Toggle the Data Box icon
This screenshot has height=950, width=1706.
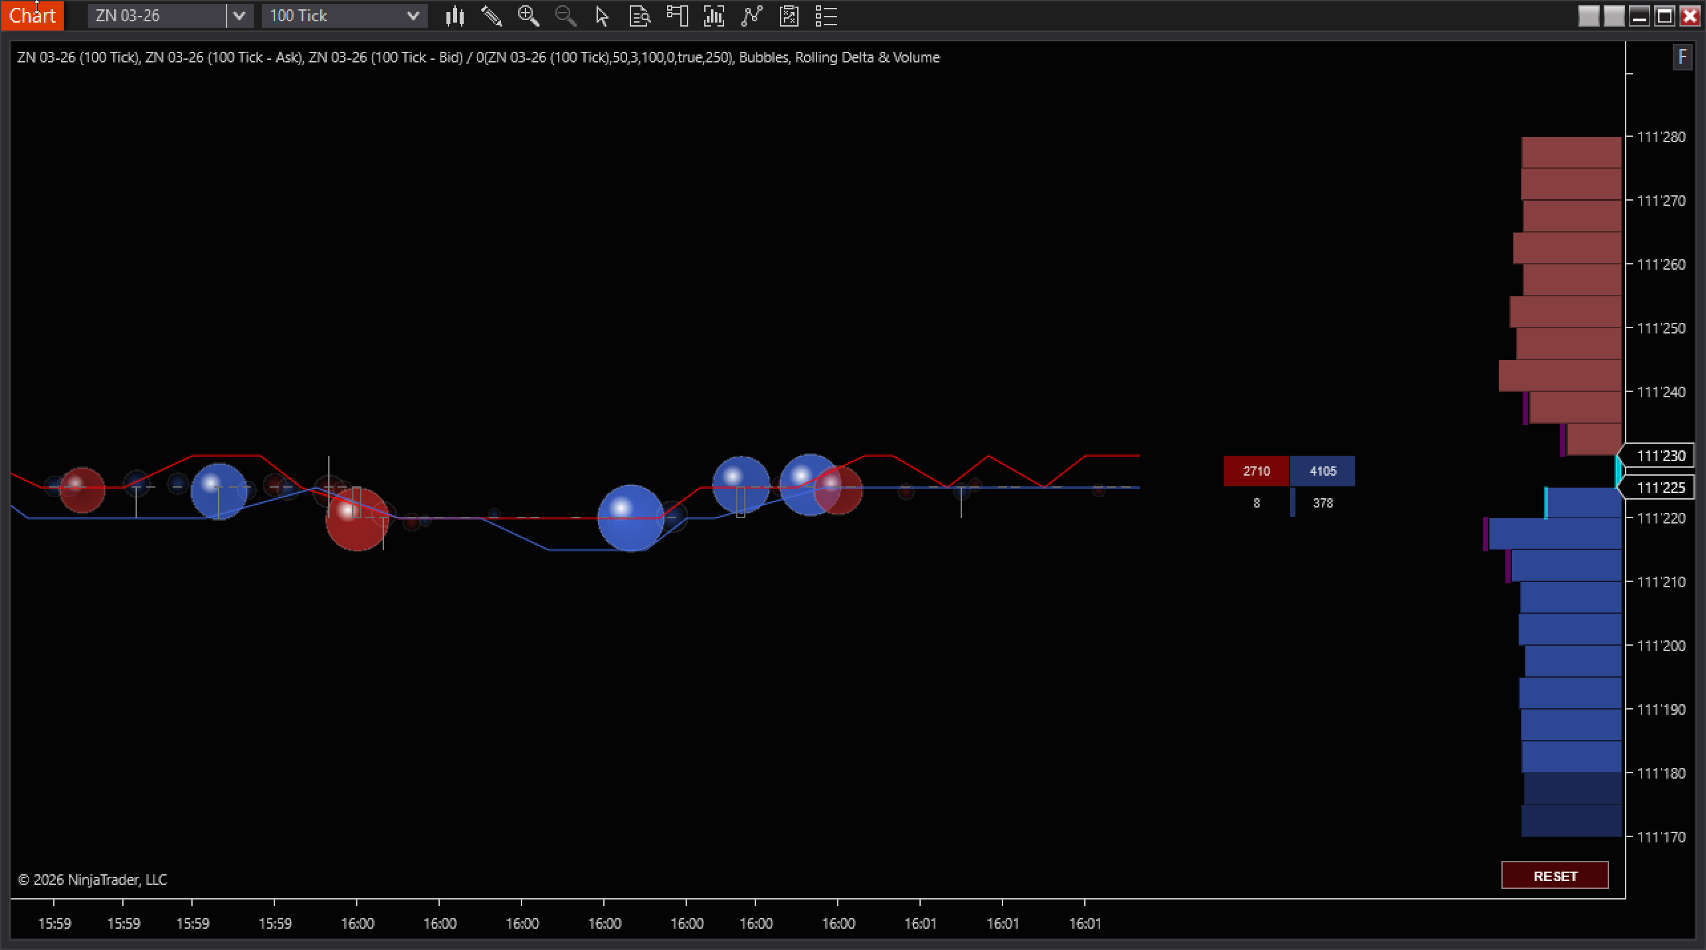(640, 16)
